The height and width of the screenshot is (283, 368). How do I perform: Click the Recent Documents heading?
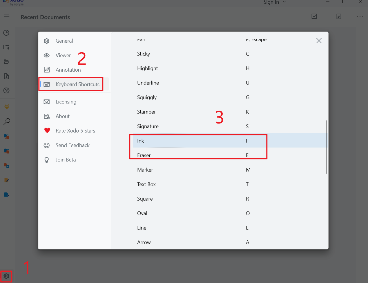coord(45,17)
